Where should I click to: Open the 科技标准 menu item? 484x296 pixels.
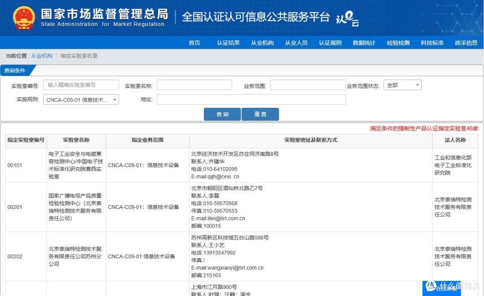[x=432, y=43]
